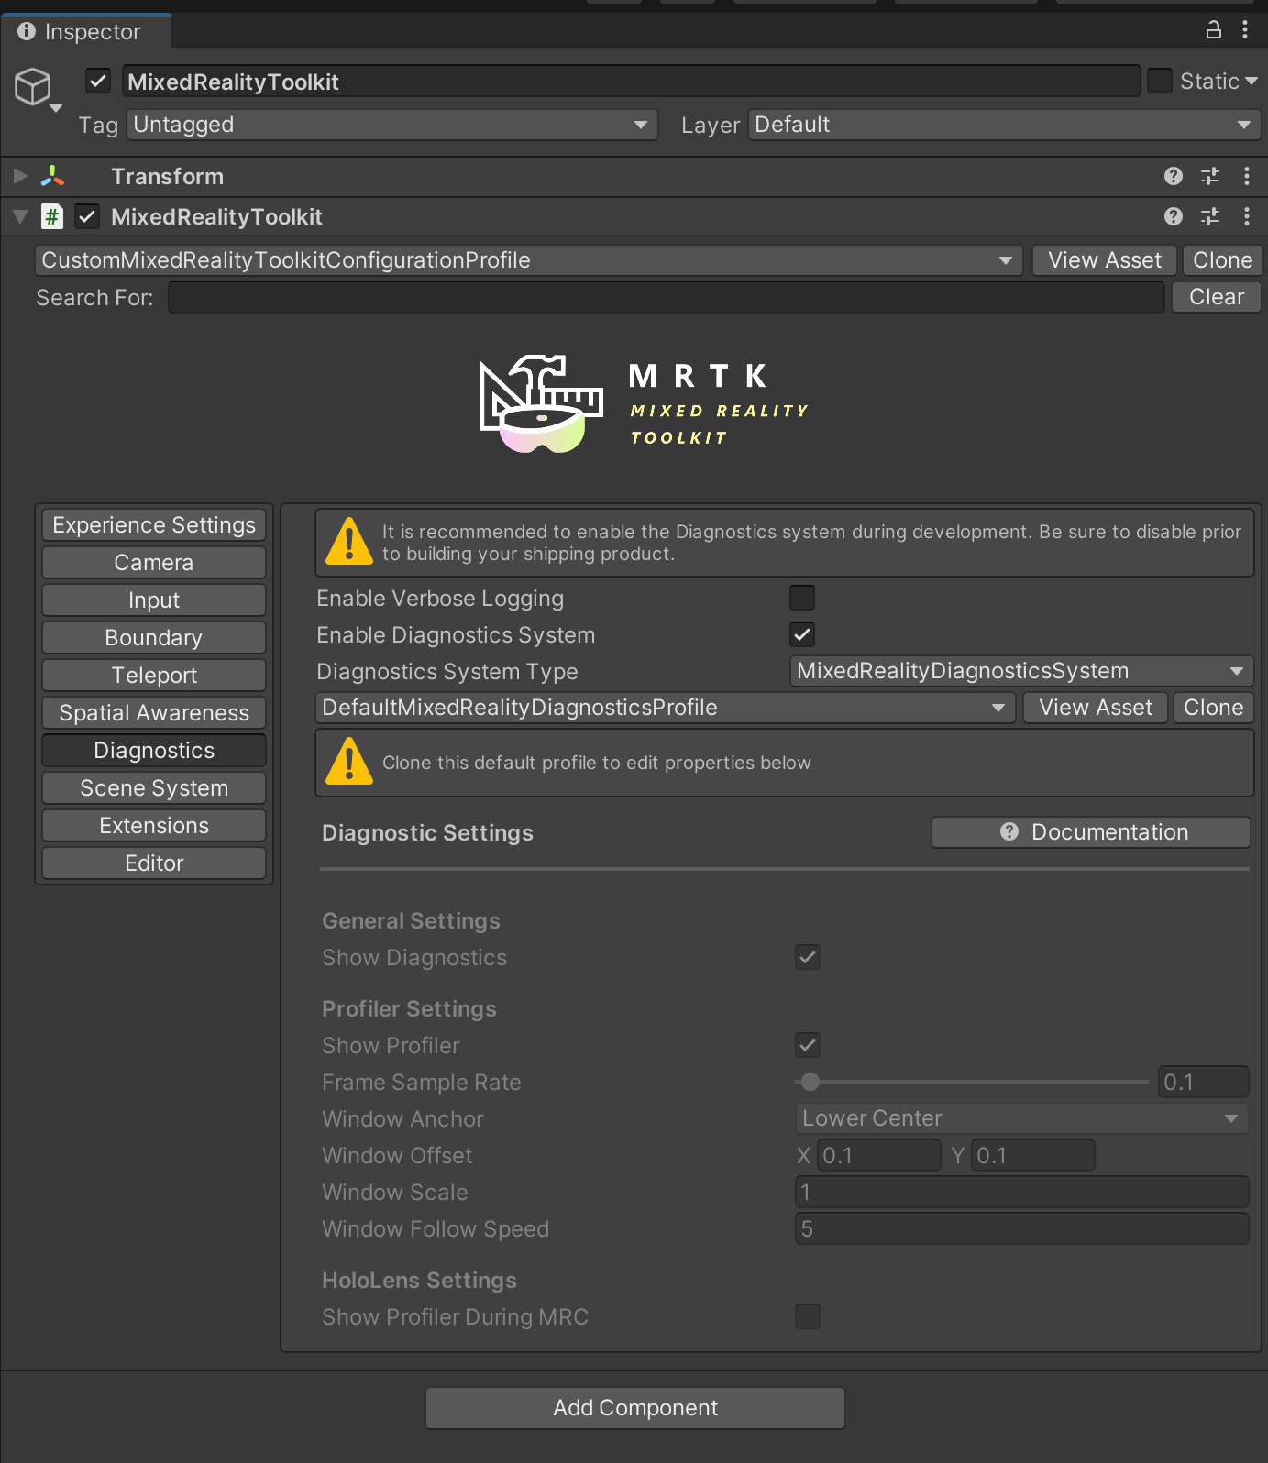
Task: Expand the Transform component foldout
Action: click(x=20, y=176)
